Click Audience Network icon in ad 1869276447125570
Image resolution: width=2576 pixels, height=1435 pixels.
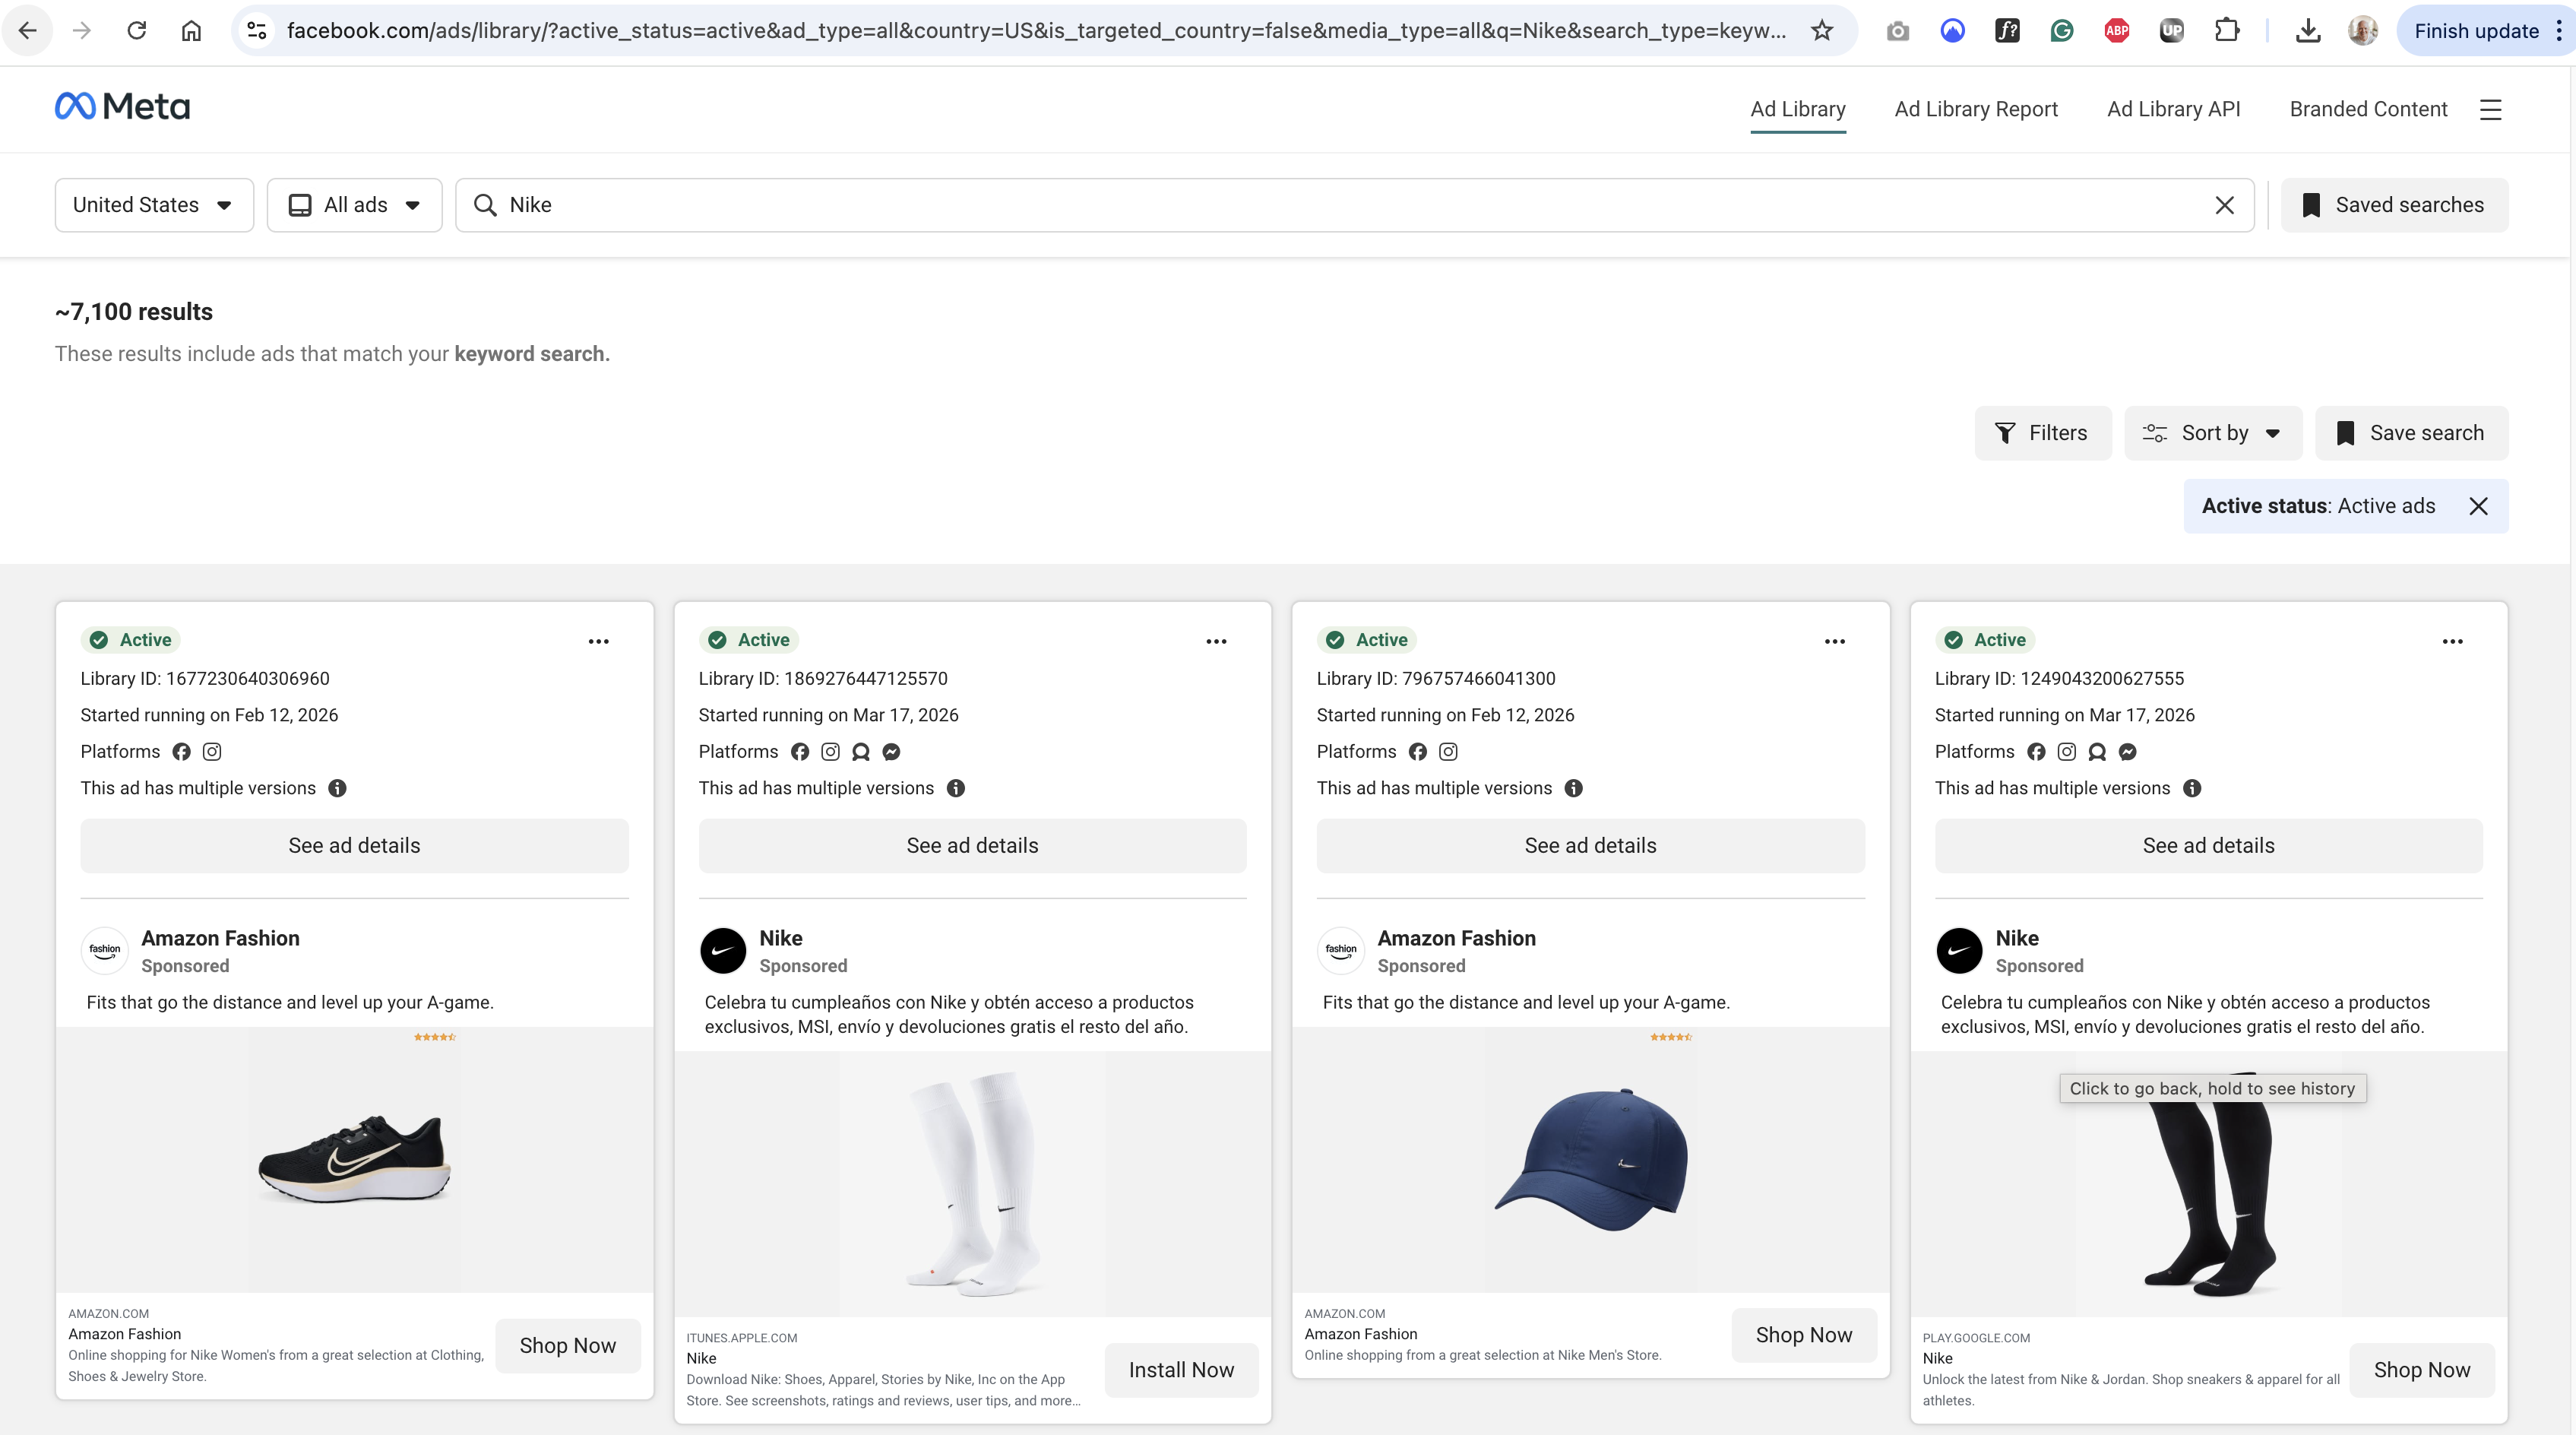coord(861,752)
